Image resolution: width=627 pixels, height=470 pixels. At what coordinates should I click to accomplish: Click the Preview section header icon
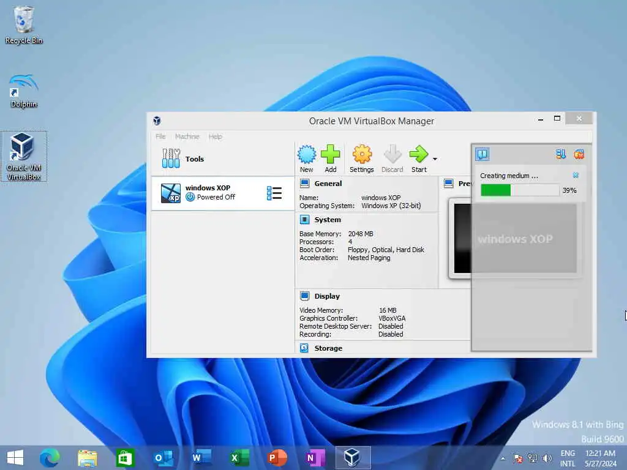[x=449, y=184]
